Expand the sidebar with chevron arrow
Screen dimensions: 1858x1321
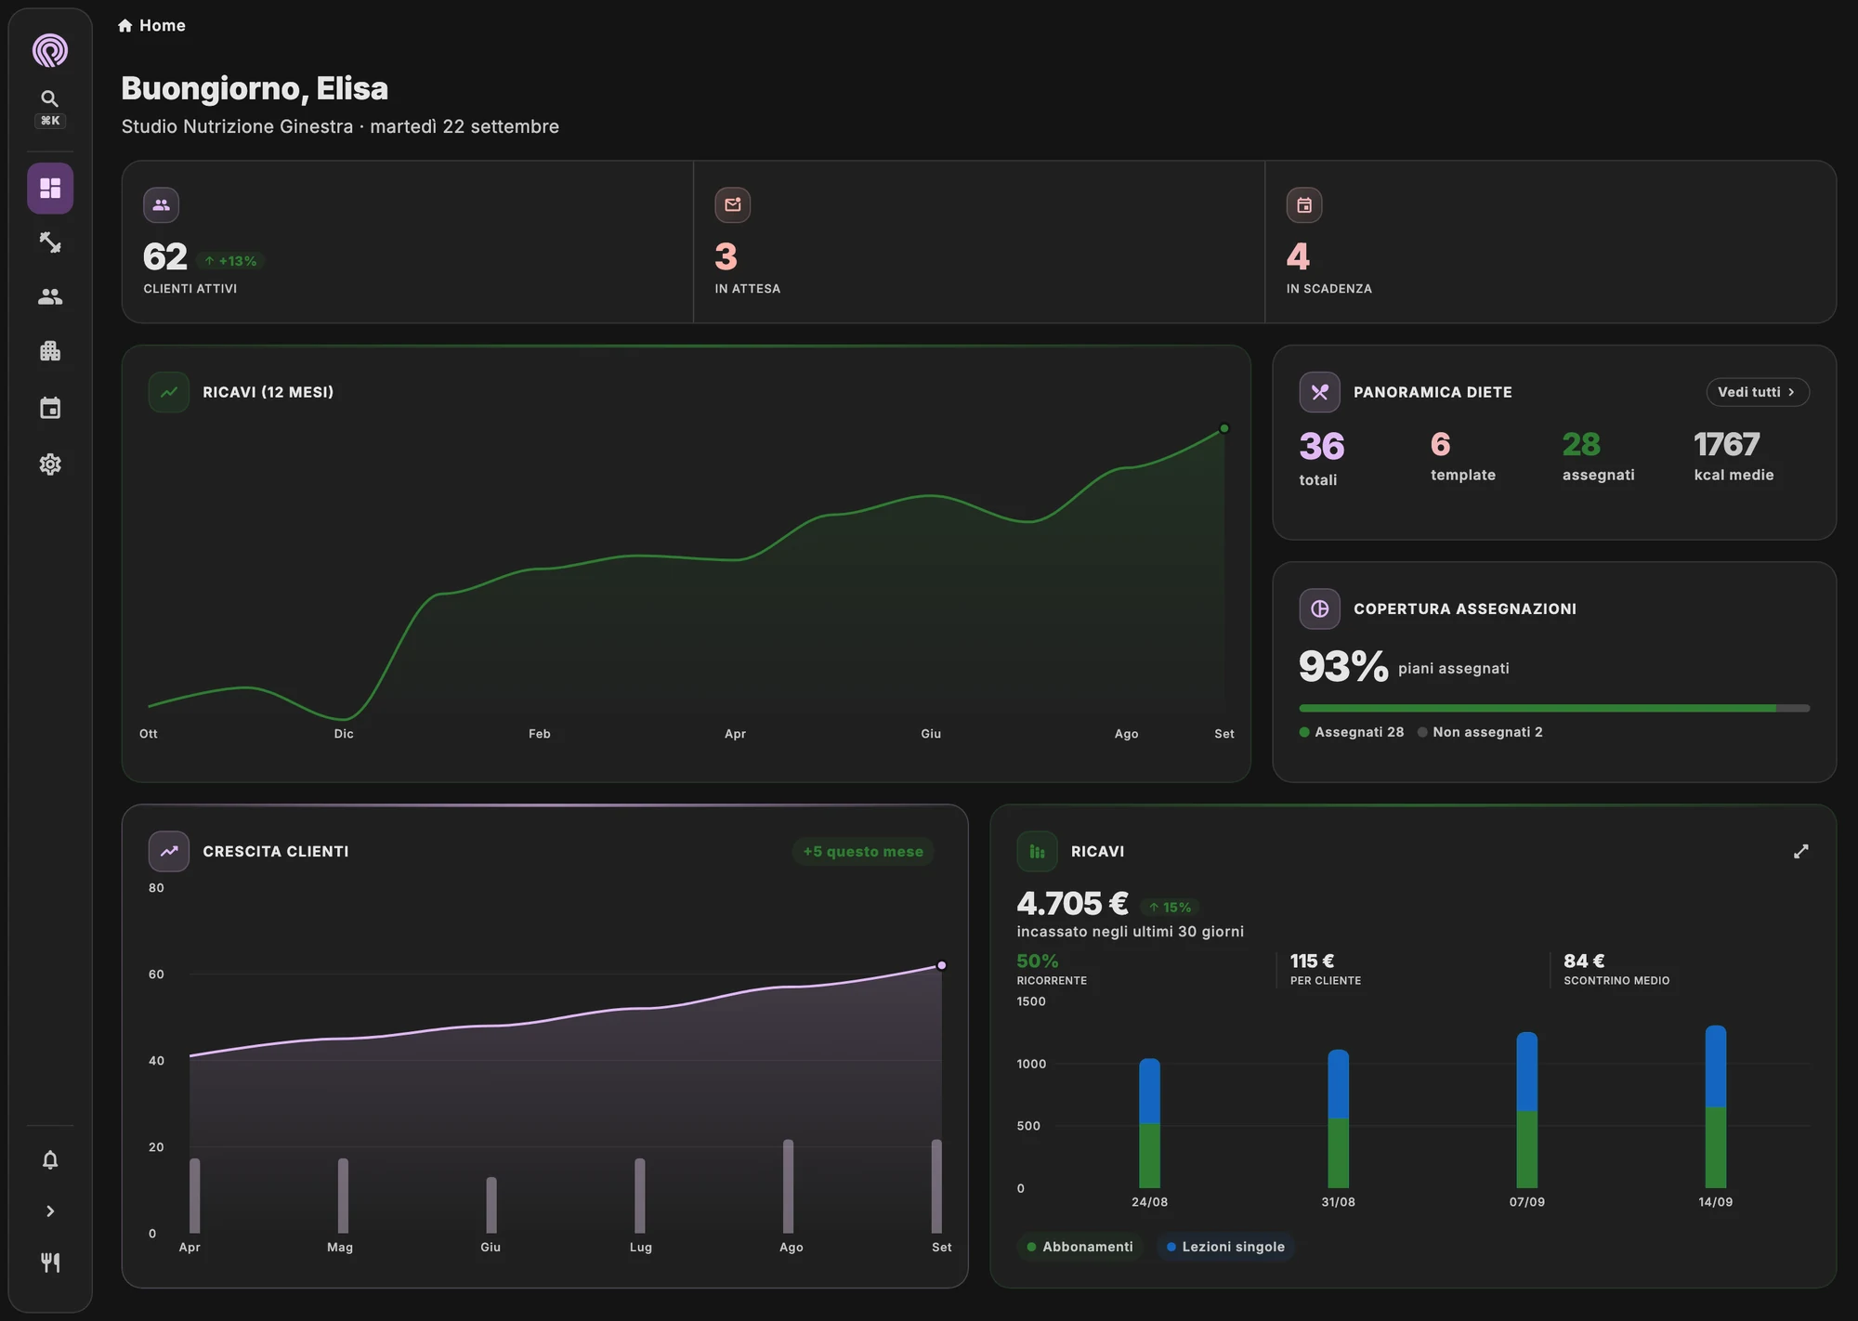point(50,1211)
